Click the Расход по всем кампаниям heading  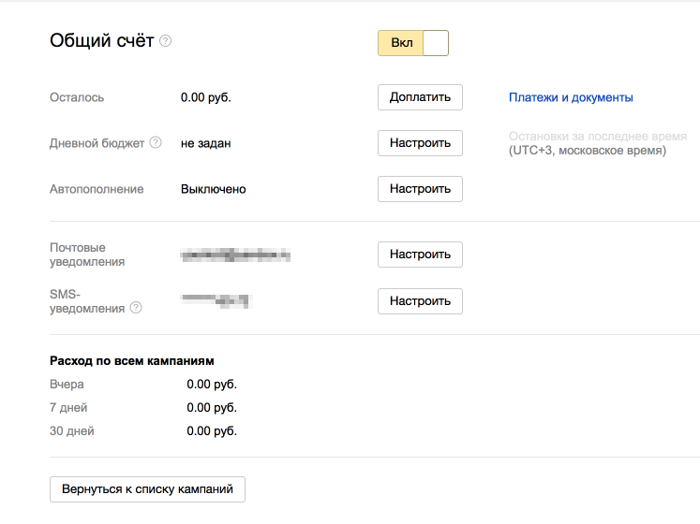point(132,360)
